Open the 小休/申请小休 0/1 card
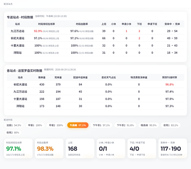This screenshot has width=191, height=169. coord(111,148)
